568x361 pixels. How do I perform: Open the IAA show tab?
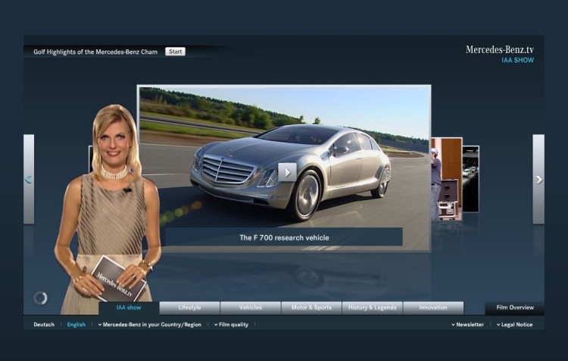129,308
